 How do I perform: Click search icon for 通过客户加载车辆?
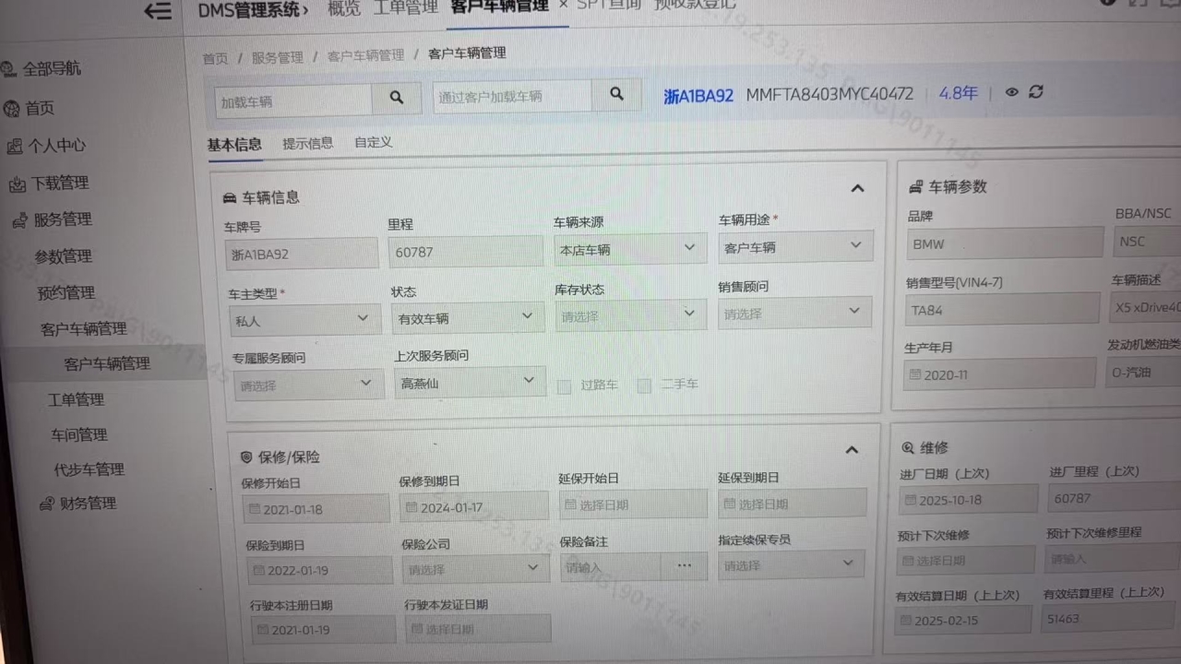(x=616, y=94)
